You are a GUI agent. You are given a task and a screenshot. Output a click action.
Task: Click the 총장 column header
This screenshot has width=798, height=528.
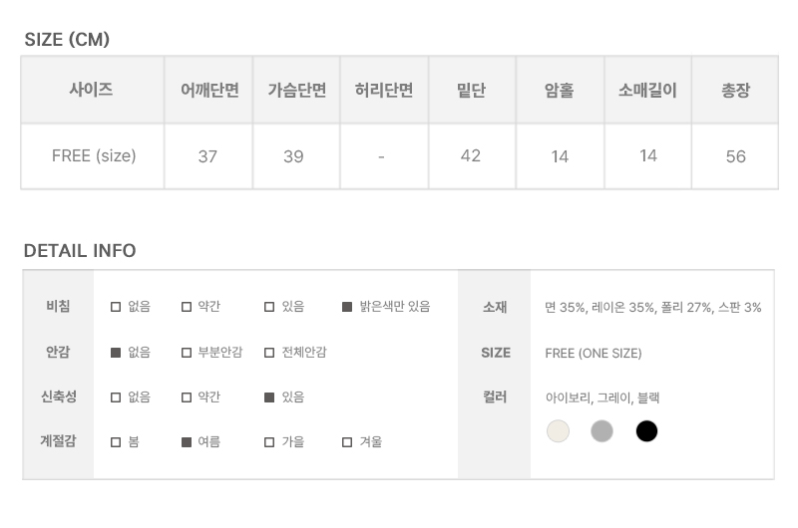point(735,90)
